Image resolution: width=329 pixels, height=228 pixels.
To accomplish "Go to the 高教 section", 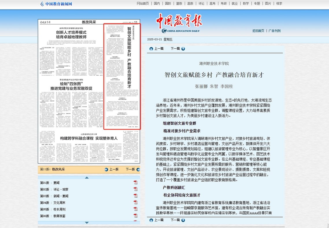I will point(190,3).
